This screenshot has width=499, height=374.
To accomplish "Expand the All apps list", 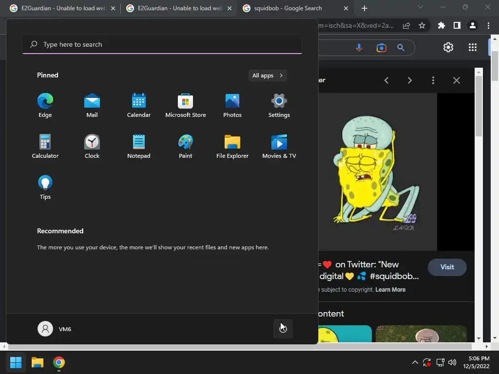I will click(268, 75).
